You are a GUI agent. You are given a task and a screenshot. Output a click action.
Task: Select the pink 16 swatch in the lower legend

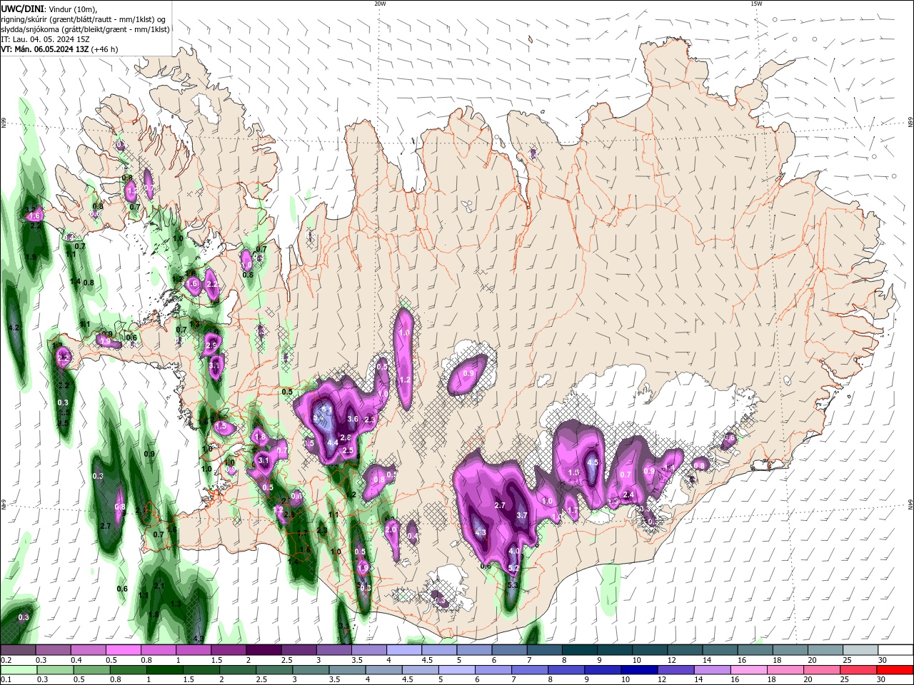(749, 670)
